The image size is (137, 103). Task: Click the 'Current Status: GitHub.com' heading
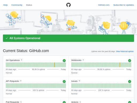point(26,51)
